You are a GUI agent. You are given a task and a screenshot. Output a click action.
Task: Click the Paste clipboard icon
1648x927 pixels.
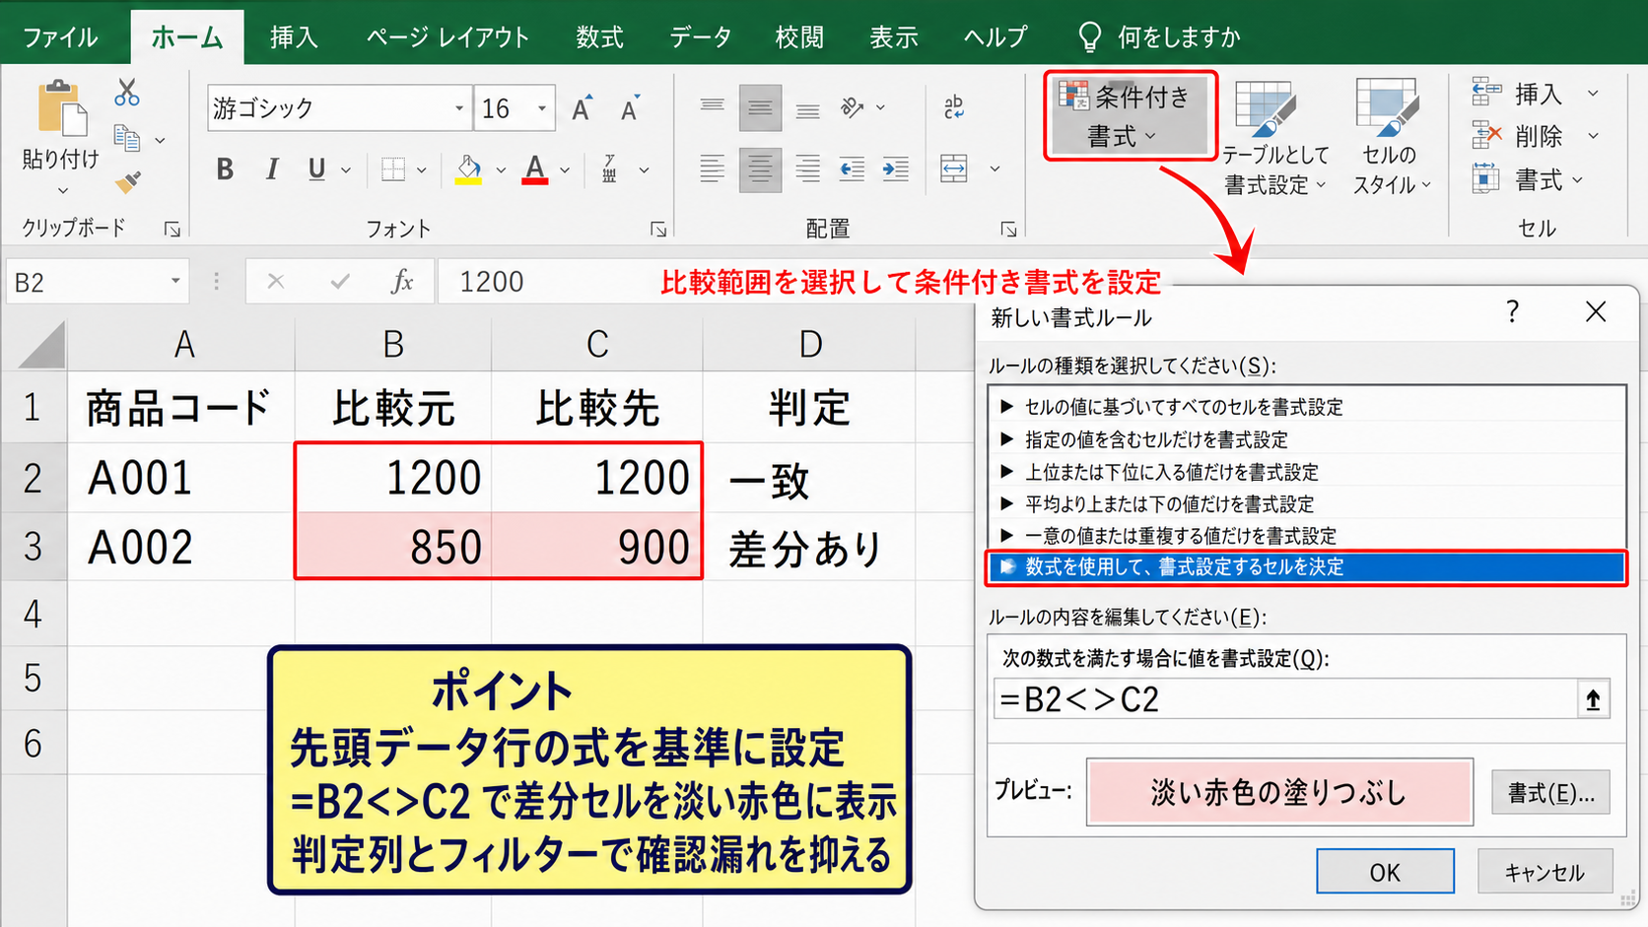[61, 108]
